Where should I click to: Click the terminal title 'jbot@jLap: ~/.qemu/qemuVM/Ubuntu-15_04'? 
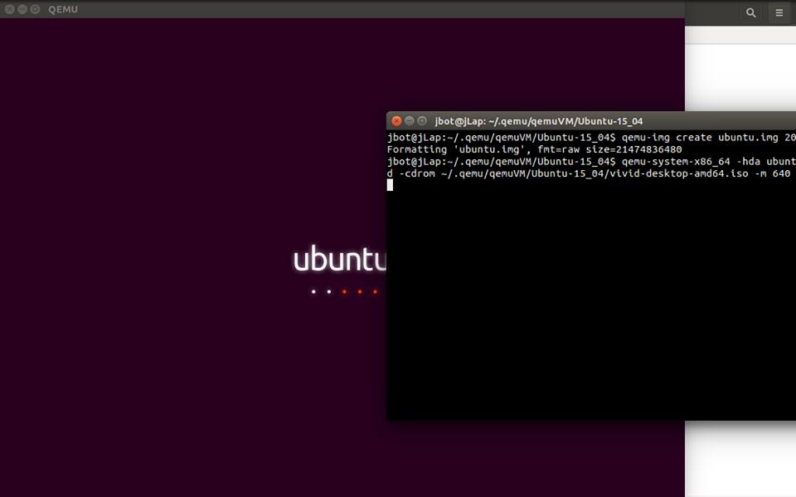[539, 121]
